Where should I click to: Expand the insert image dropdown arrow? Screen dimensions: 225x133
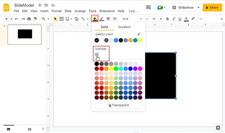pos(71,19)
